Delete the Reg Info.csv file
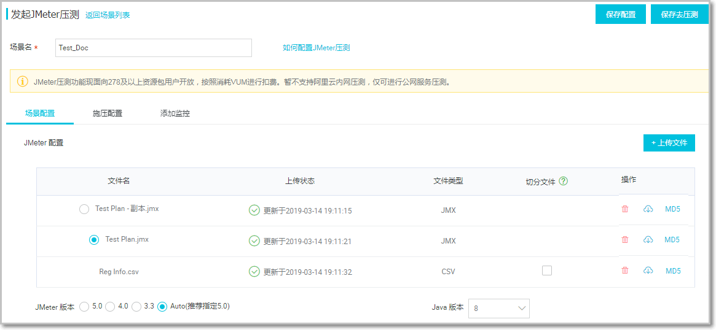 [625, 271]
